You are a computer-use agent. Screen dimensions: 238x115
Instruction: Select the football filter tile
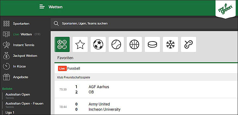coord(98,44)
